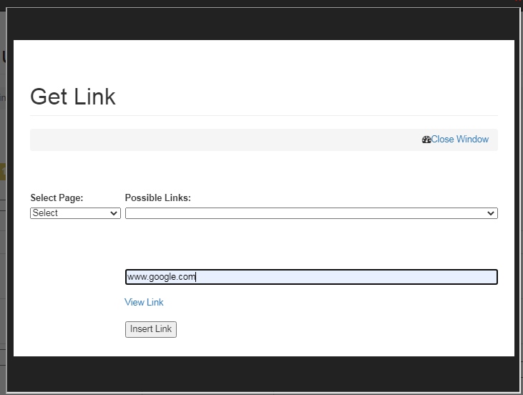This screenshot has height=395, width=523.
Task: Click the Select Page dropdown arrow
Action: (114, 213)
